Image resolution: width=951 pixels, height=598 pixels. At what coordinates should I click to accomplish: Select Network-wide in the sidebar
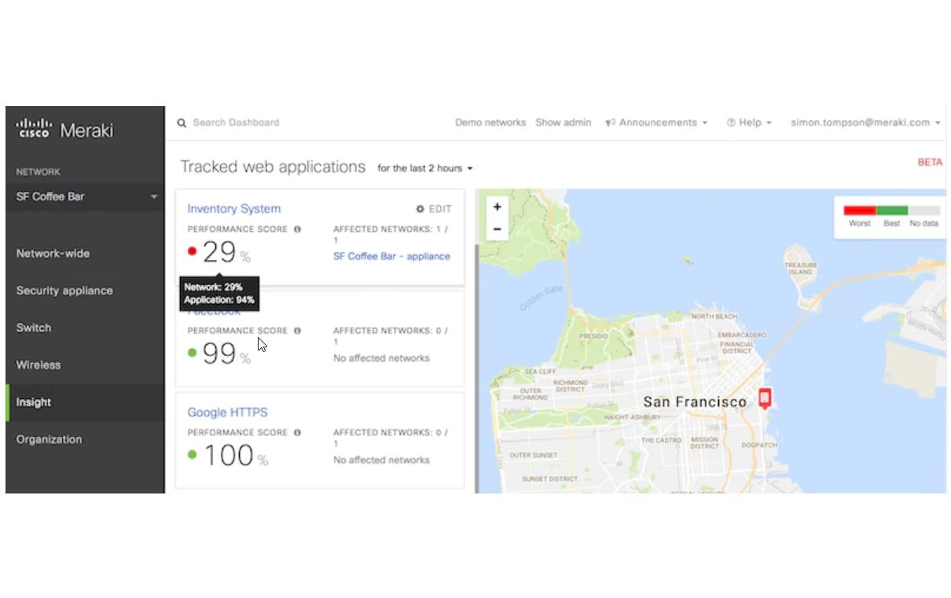click(x=53, y=253)
